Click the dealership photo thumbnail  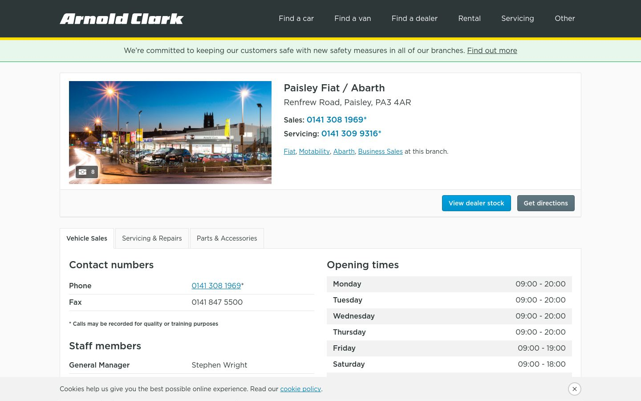(x=170, y=132)
